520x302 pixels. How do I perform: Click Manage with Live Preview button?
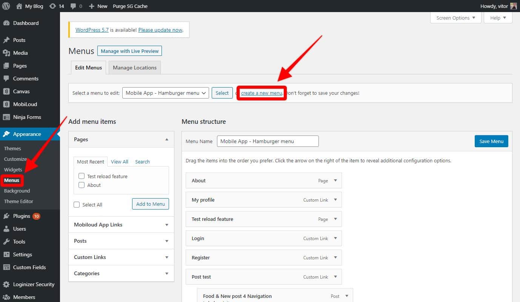tap(130, 51)
